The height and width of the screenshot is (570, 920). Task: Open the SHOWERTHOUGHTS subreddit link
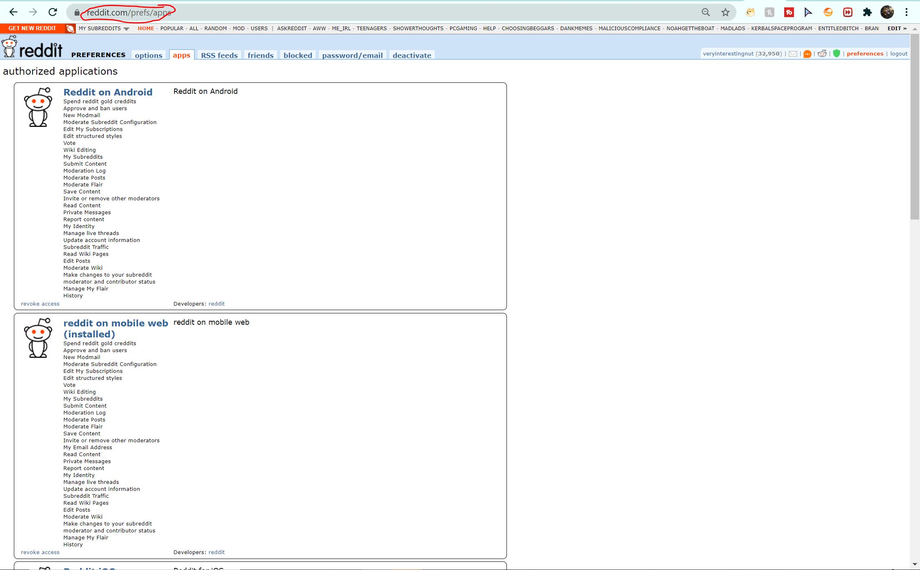(x=418, y=29)
